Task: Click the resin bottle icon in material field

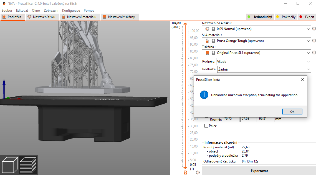Action: pyautogui.click(x=207, y=41)
